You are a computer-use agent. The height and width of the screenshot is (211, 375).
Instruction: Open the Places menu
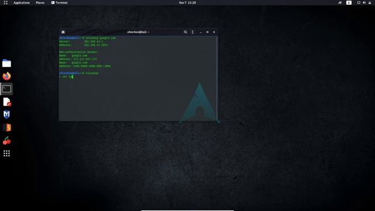40,2
